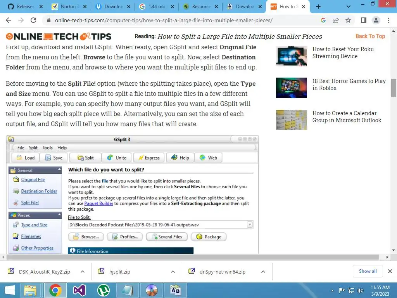Open the Chrome profile avatar

tap(376, 20)
